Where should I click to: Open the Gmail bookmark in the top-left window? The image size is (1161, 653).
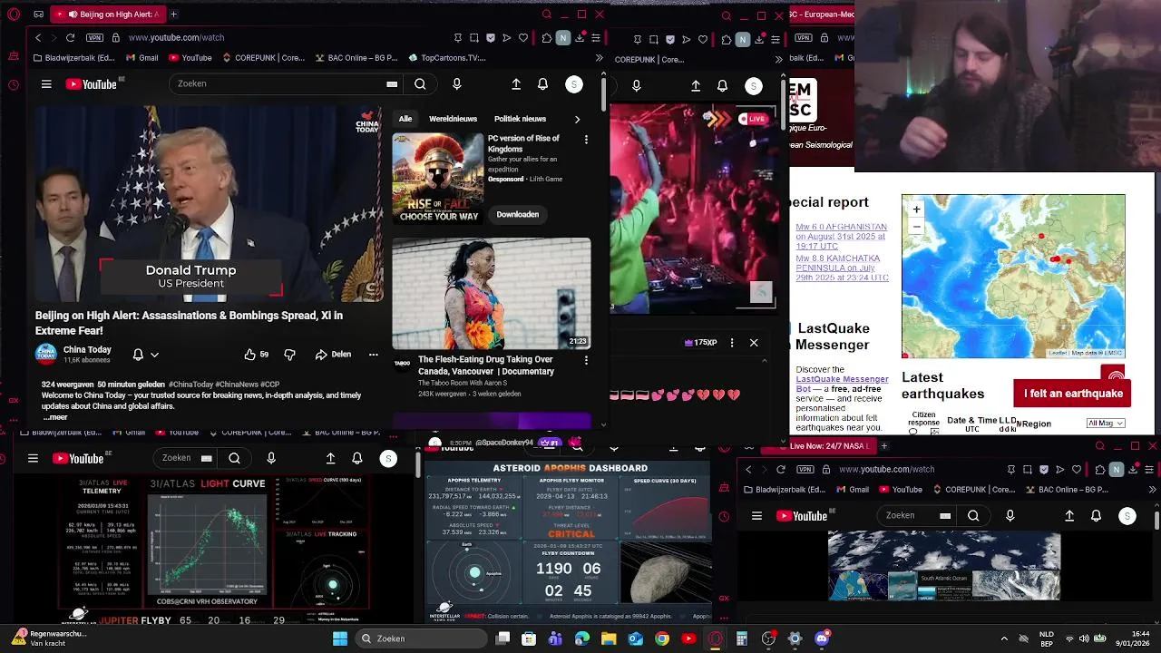142,58
